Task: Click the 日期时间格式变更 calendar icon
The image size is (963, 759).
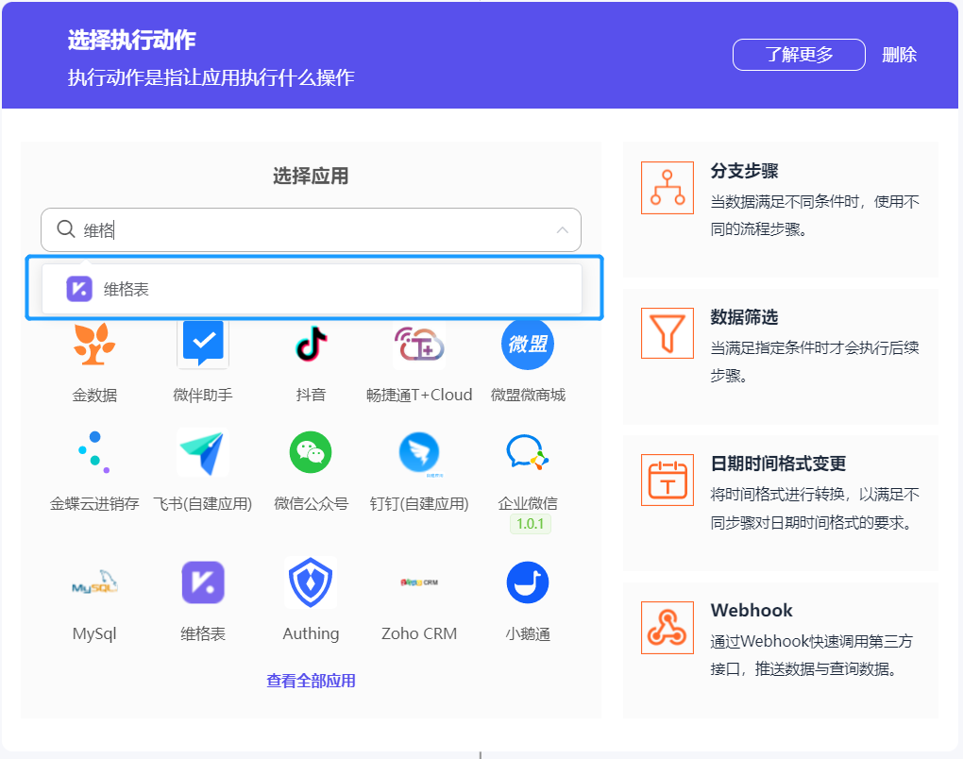Action: [667, 480]
